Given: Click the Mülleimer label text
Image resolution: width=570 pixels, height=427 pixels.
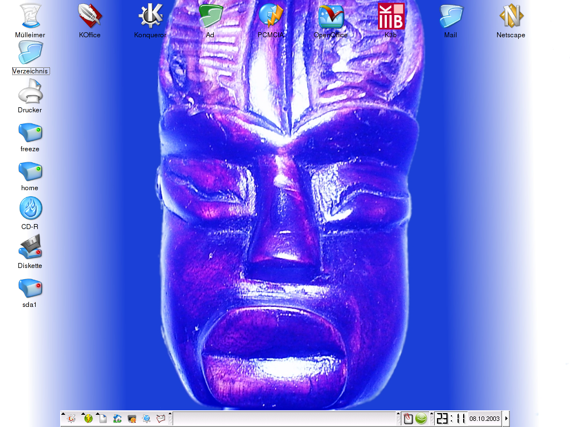Looking at the screenshot, I should (x=30, y=35).
